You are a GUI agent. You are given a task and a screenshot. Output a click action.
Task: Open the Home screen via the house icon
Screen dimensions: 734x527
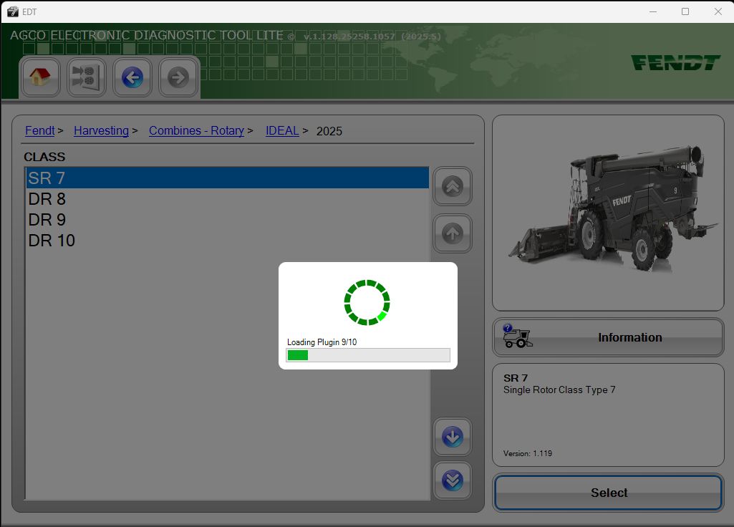[x=40, y=77]
